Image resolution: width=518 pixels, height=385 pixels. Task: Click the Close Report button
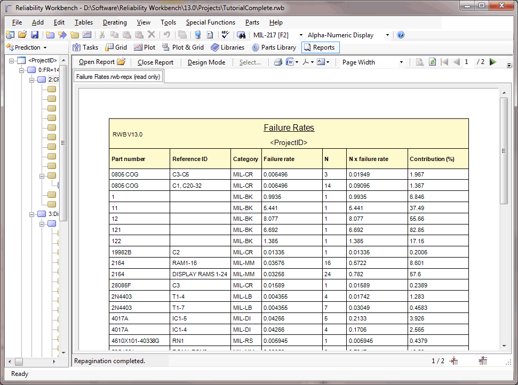155,62
